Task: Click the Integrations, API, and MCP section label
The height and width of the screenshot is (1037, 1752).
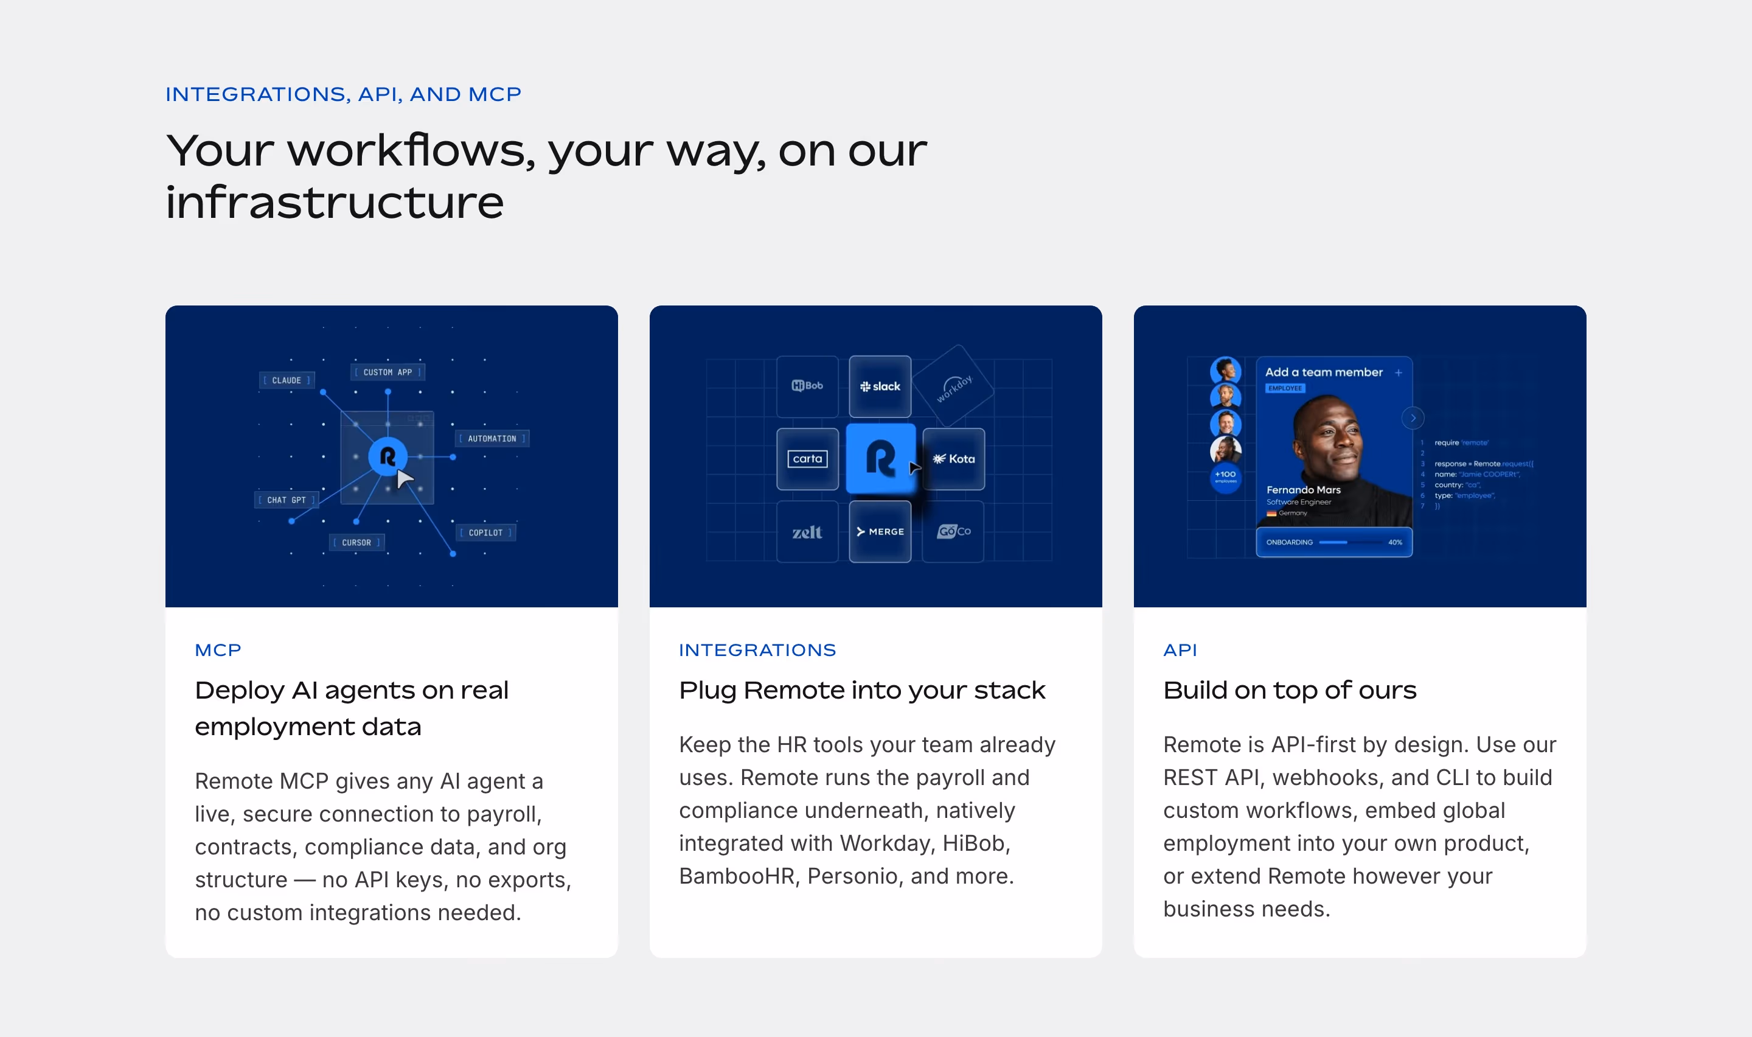Action: (x=344, y=94)
